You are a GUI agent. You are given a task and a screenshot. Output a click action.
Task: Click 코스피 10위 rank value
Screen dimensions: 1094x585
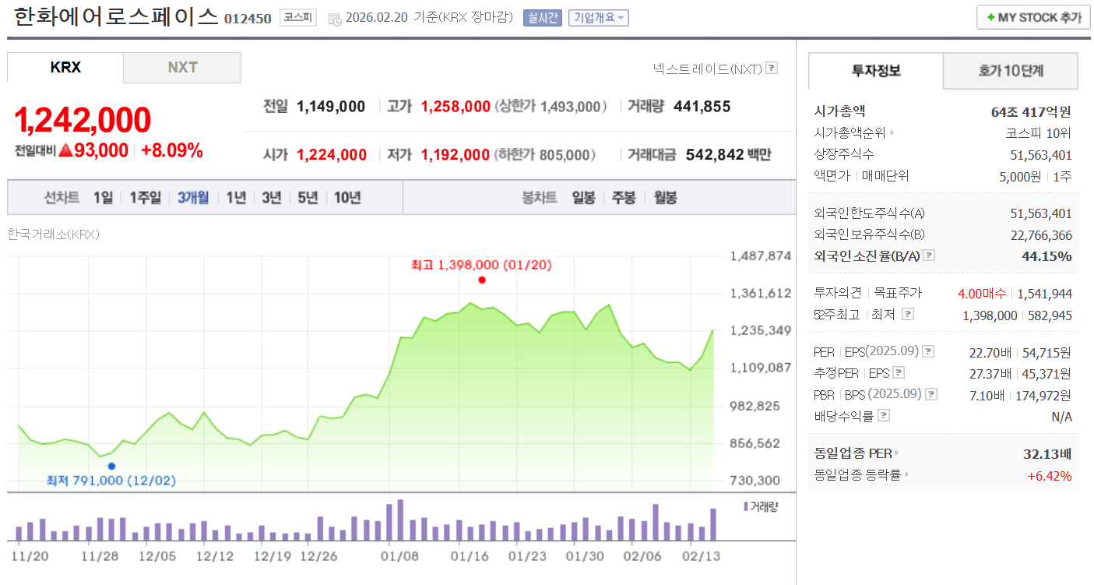(1039, 133)
